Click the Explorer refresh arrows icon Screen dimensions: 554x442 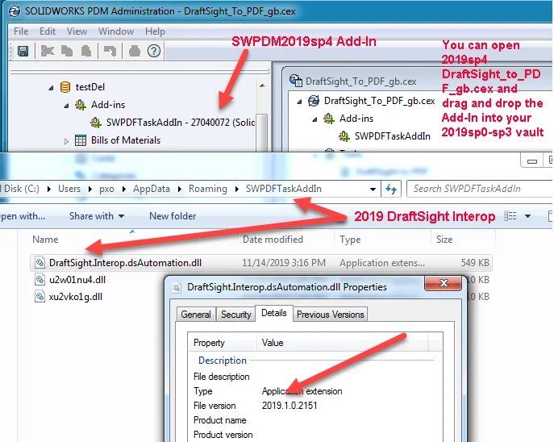pos(391,189)
